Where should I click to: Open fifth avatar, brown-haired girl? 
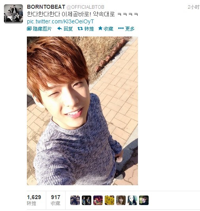(121, 200)
